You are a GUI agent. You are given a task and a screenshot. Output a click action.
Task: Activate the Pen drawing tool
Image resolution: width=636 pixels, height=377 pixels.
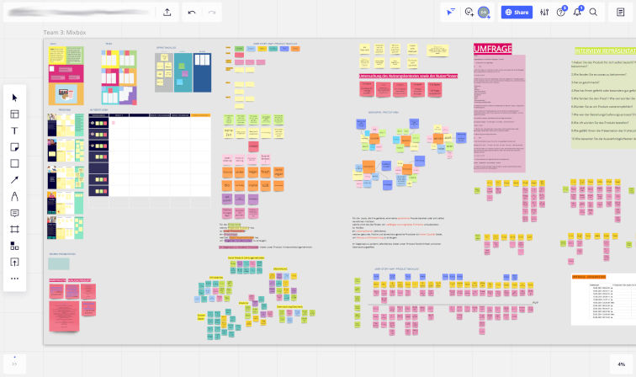[14, 196]
